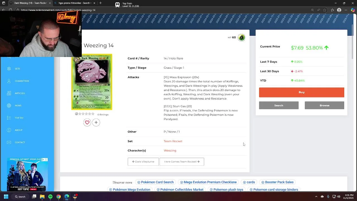The image size is (357, 201).
Task: Open the Windows Start menu
Action: pos(6,197)
